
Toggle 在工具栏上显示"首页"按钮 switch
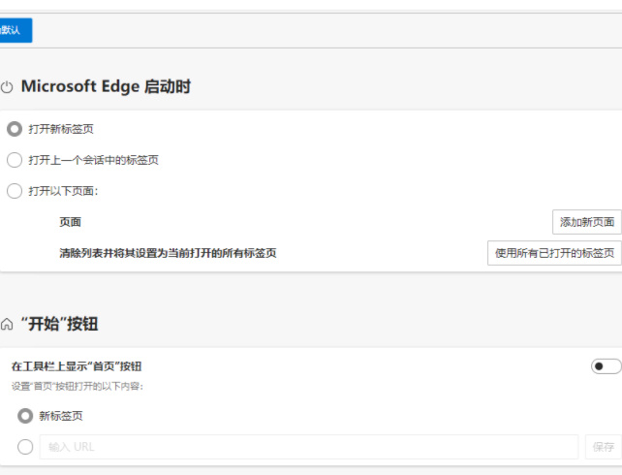606,366
